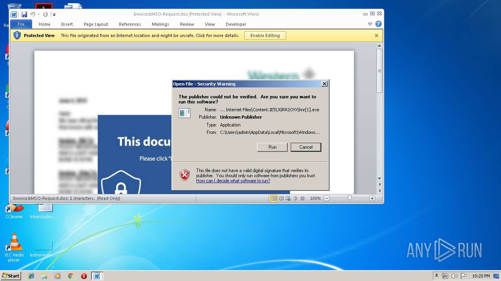This screenshot has height=281, width=501.
Task: Select Print Layout view in status bar
Action: [x=274, y=198]
